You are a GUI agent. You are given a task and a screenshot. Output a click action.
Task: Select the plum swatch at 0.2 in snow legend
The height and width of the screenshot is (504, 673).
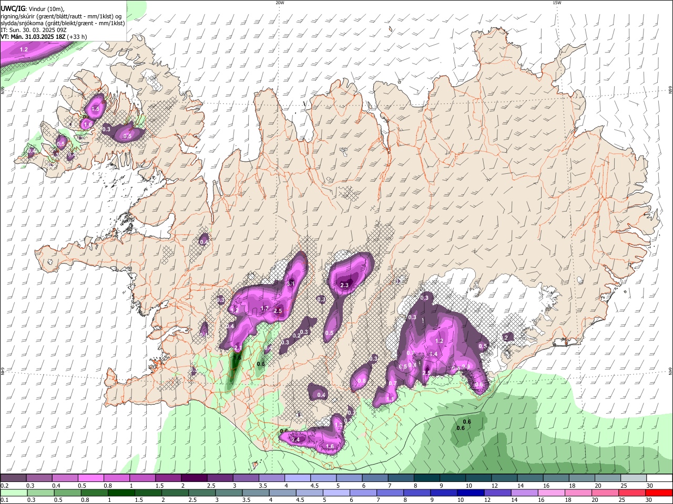click(x=13, y=478)
